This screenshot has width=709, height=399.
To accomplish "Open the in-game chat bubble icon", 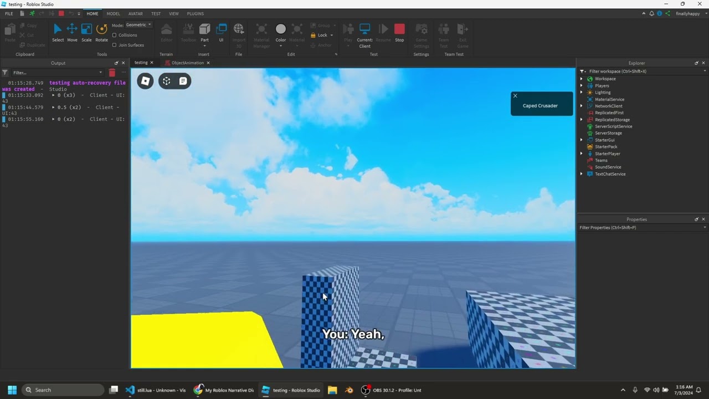I will point(183,81).
